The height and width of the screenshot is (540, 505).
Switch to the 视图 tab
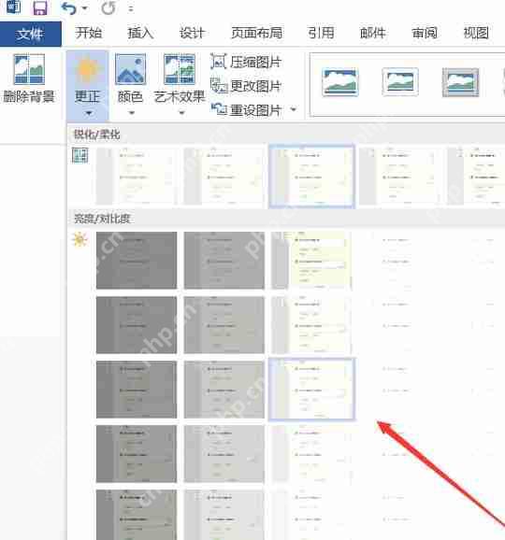476,33
